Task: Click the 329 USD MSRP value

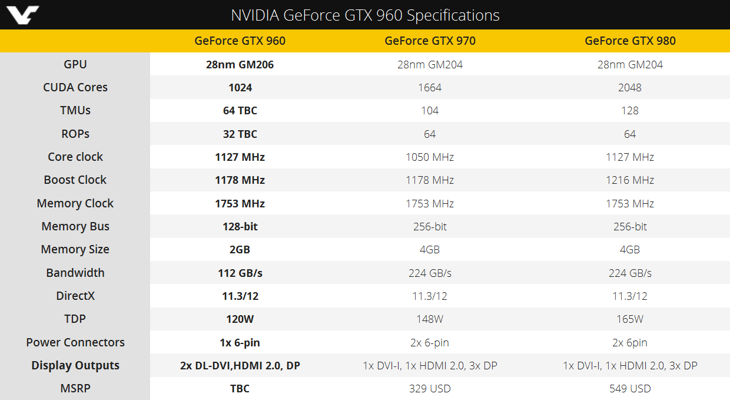Action: 430,388
